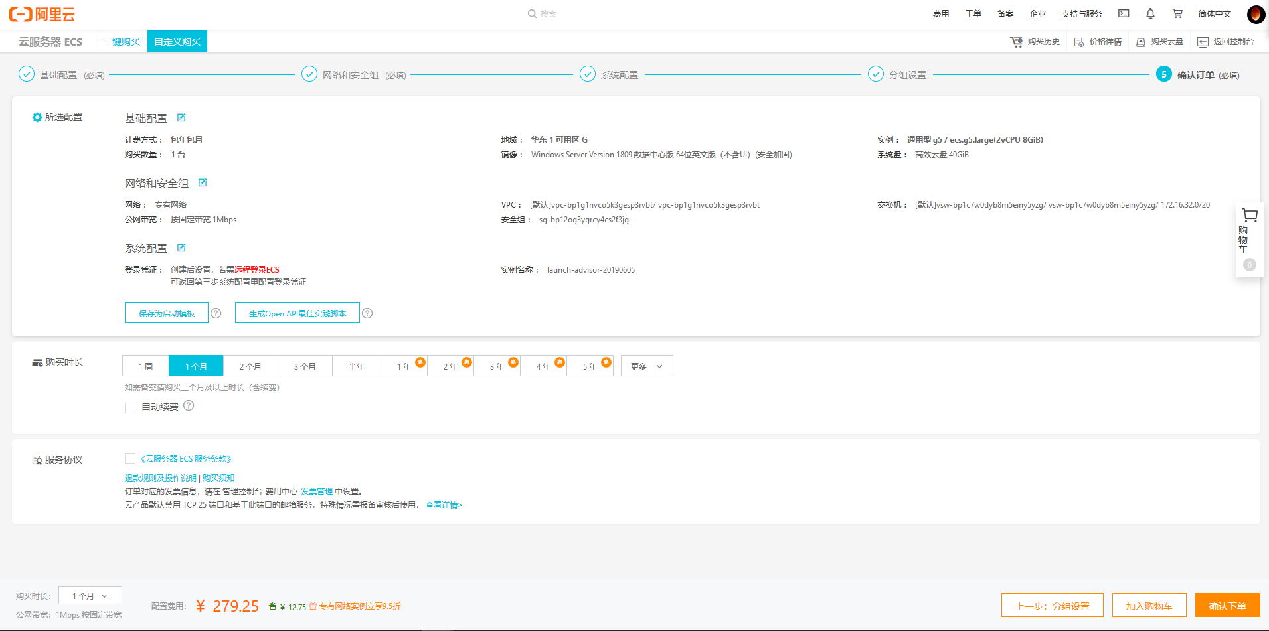
Task: Click 生成Open API最佳实践脚本 button
Action: [297, 313]
